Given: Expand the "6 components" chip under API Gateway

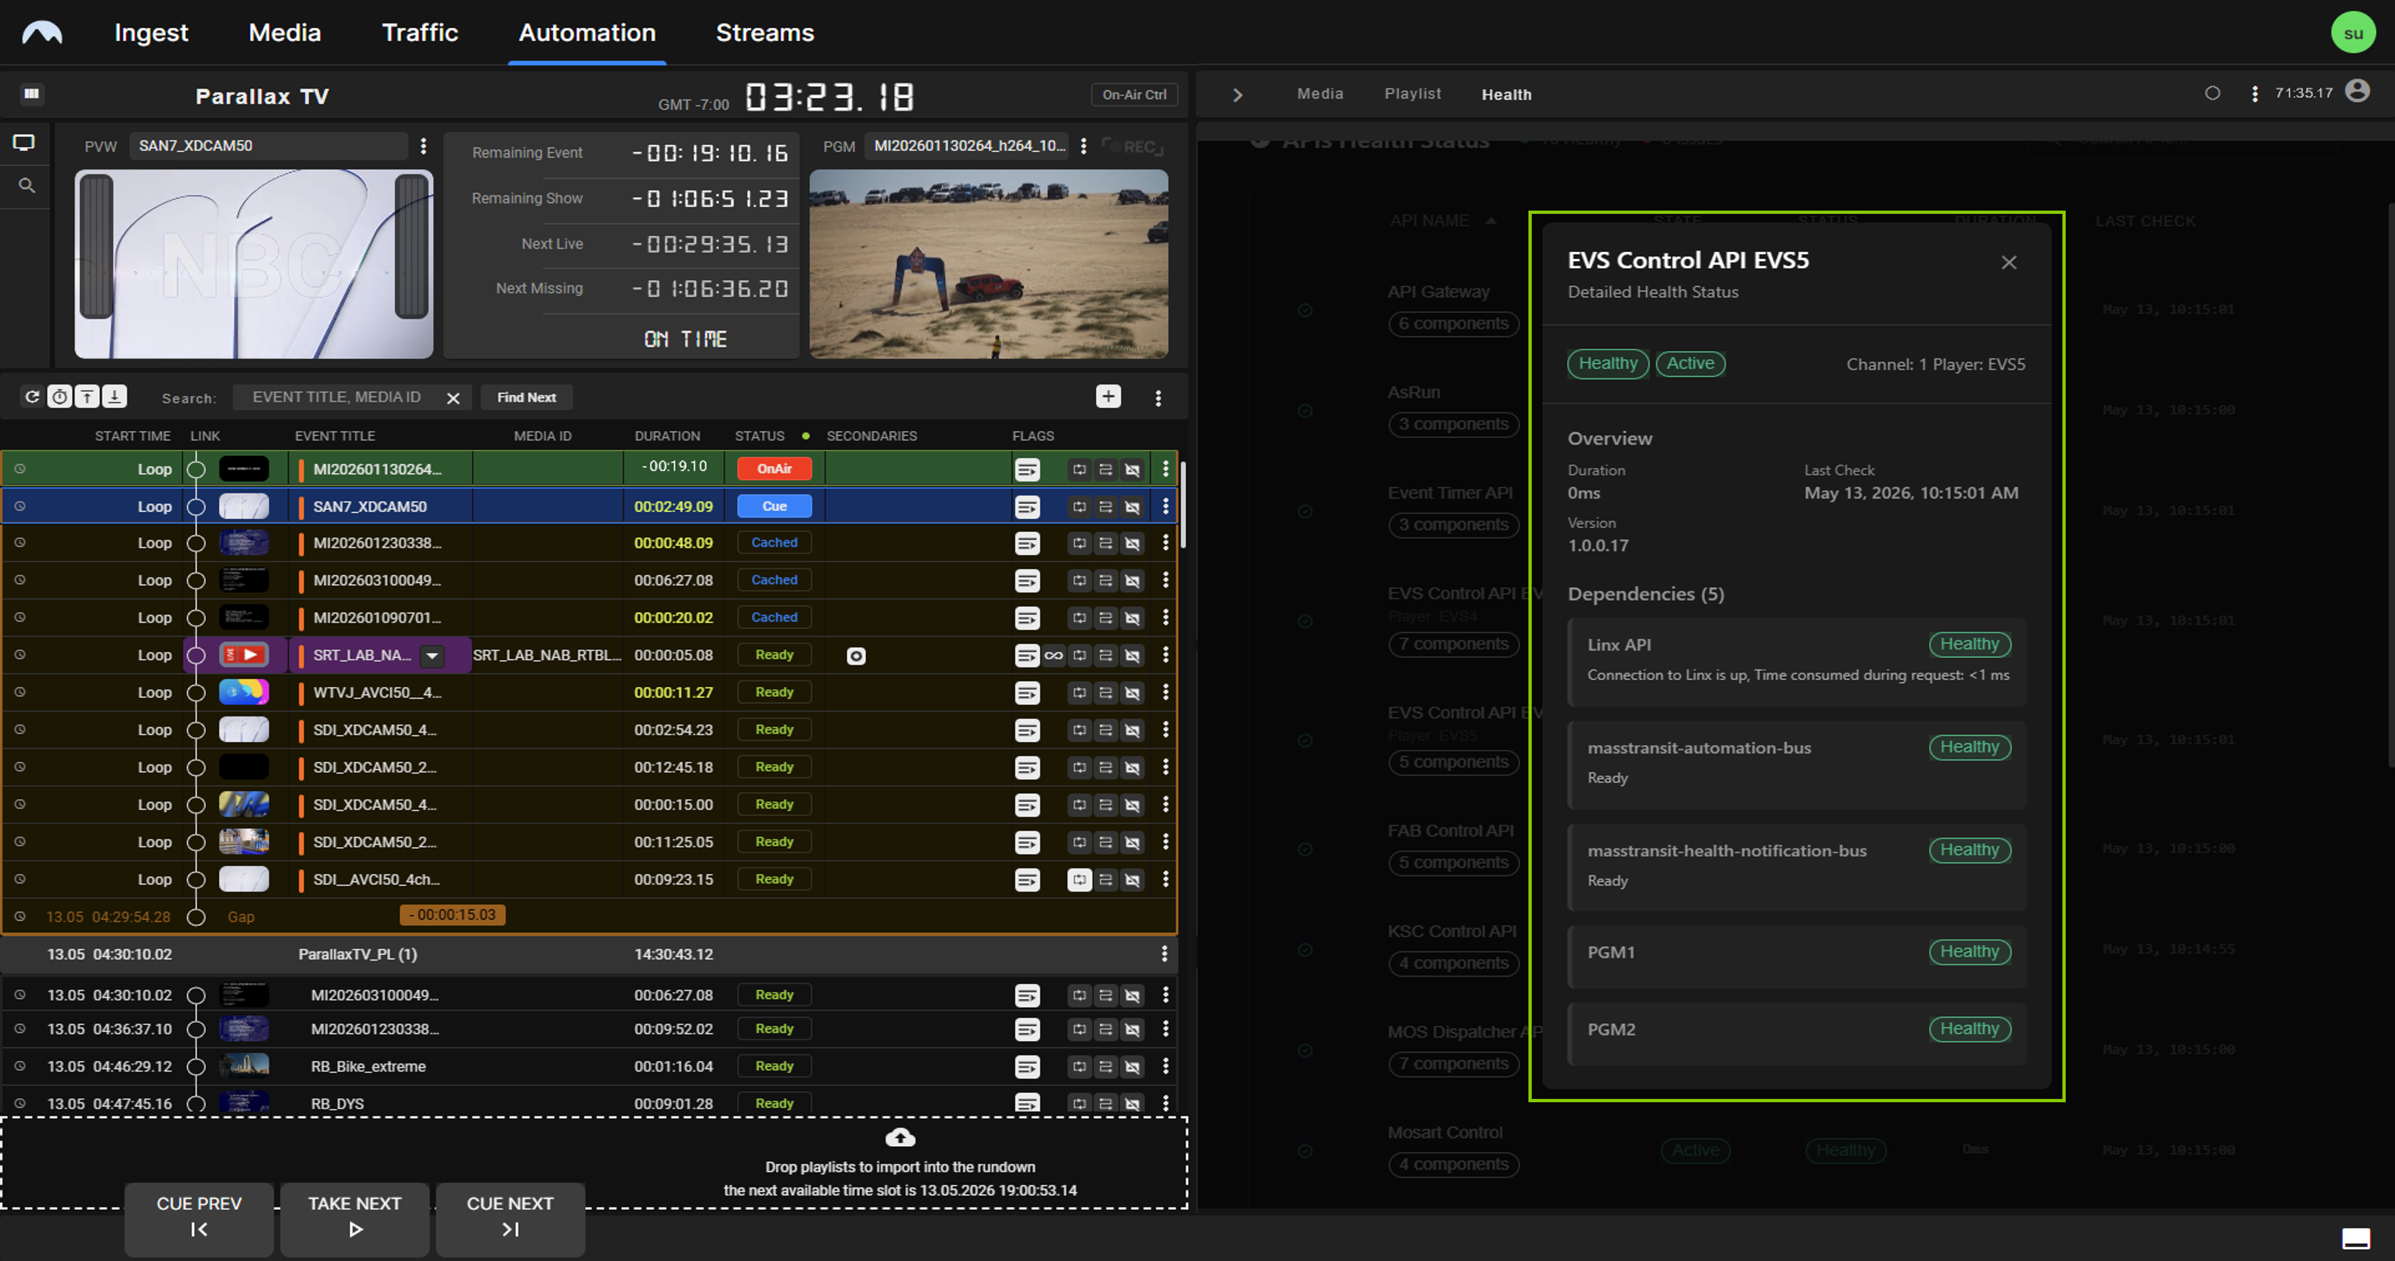Looking at the screenshot, I should pos(1453,323).
